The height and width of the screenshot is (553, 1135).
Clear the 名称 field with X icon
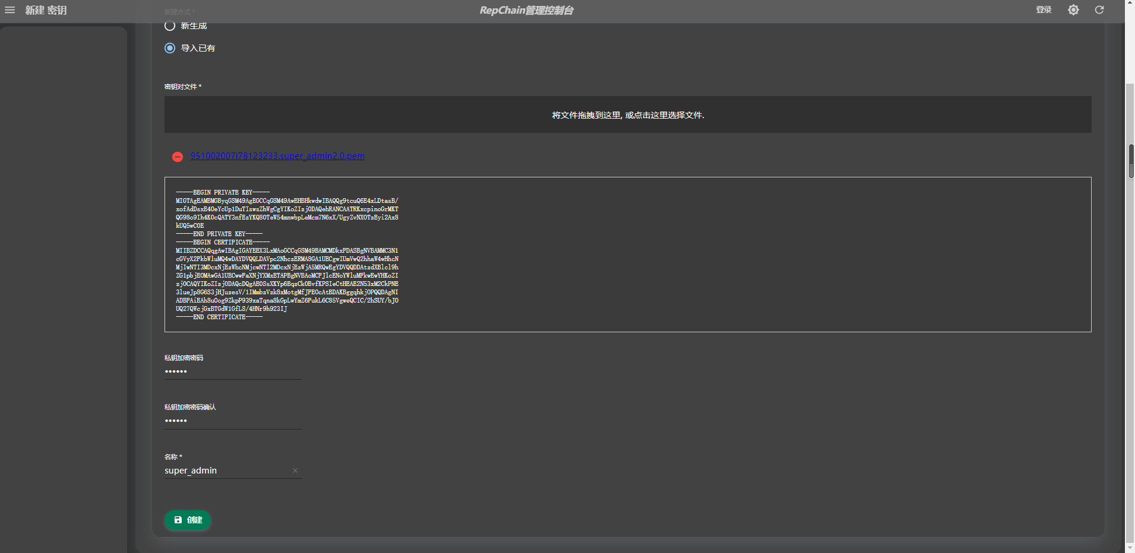(x=295, y=471)
